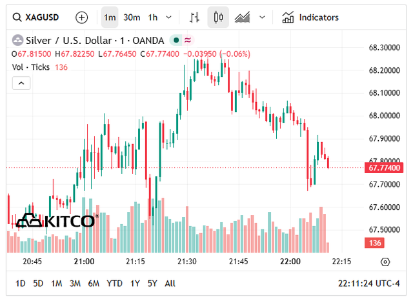Click the 68.30000 price axis label
The width and height of the screenshot is (413, 303).
tap(385, 48)
